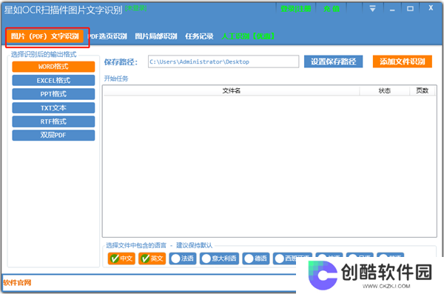Maximize the 星如OCR window
Screen dimensions: 444x294
point(410,9)
